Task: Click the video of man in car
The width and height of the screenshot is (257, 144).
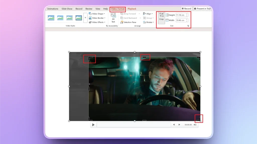Action: [x=144, y=89]
